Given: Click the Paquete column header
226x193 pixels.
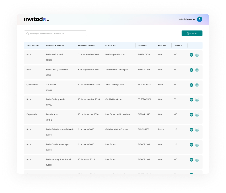Looking at the screenshot, I should point(162,45).
